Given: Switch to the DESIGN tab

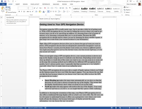Looking at the screenshot, I should 25,4.
